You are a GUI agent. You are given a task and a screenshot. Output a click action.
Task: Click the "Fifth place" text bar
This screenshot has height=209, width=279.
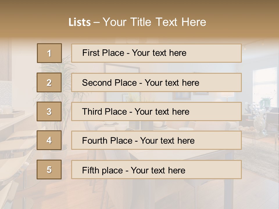(156, 170)
